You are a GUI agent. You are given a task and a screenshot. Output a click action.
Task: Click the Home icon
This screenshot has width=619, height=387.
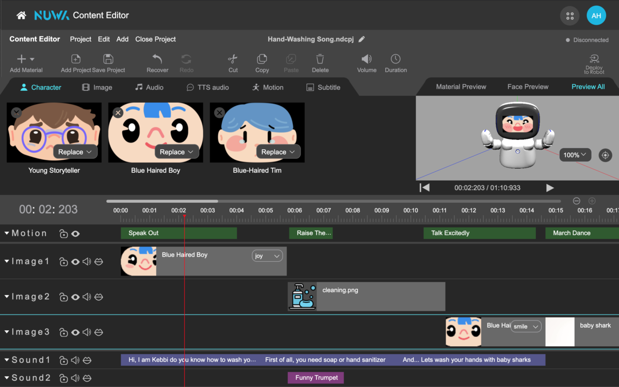point(21,15)
